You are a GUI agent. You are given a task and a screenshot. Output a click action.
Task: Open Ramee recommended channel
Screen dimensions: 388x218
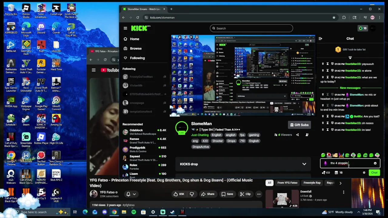pyautogui.click(x=144, y=140)
